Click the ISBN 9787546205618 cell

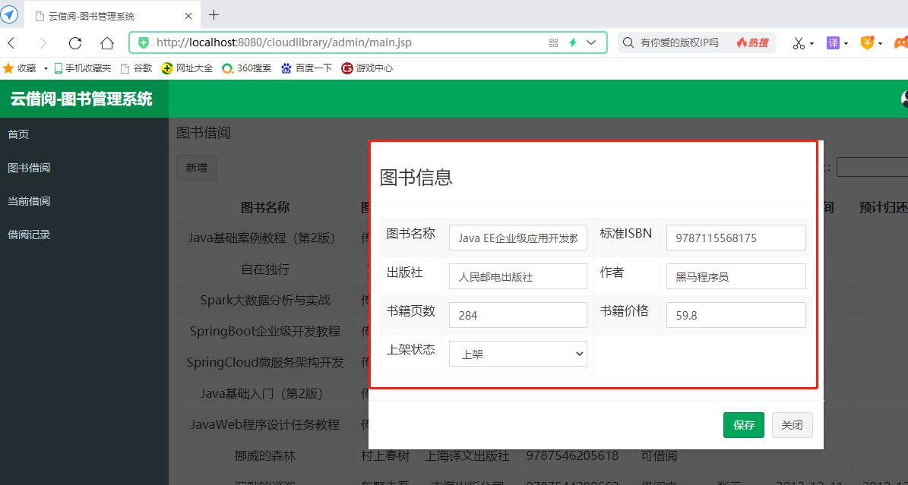click(572, 456)
